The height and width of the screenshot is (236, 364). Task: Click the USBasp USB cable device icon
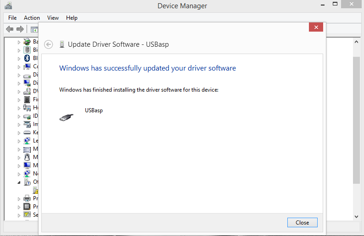[x=67, y=117]
